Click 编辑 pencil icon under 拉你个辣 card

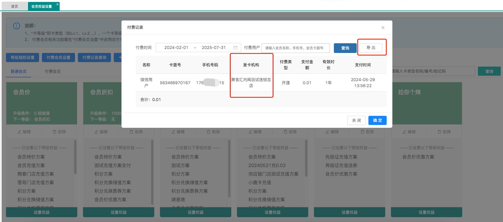point(404,132)
